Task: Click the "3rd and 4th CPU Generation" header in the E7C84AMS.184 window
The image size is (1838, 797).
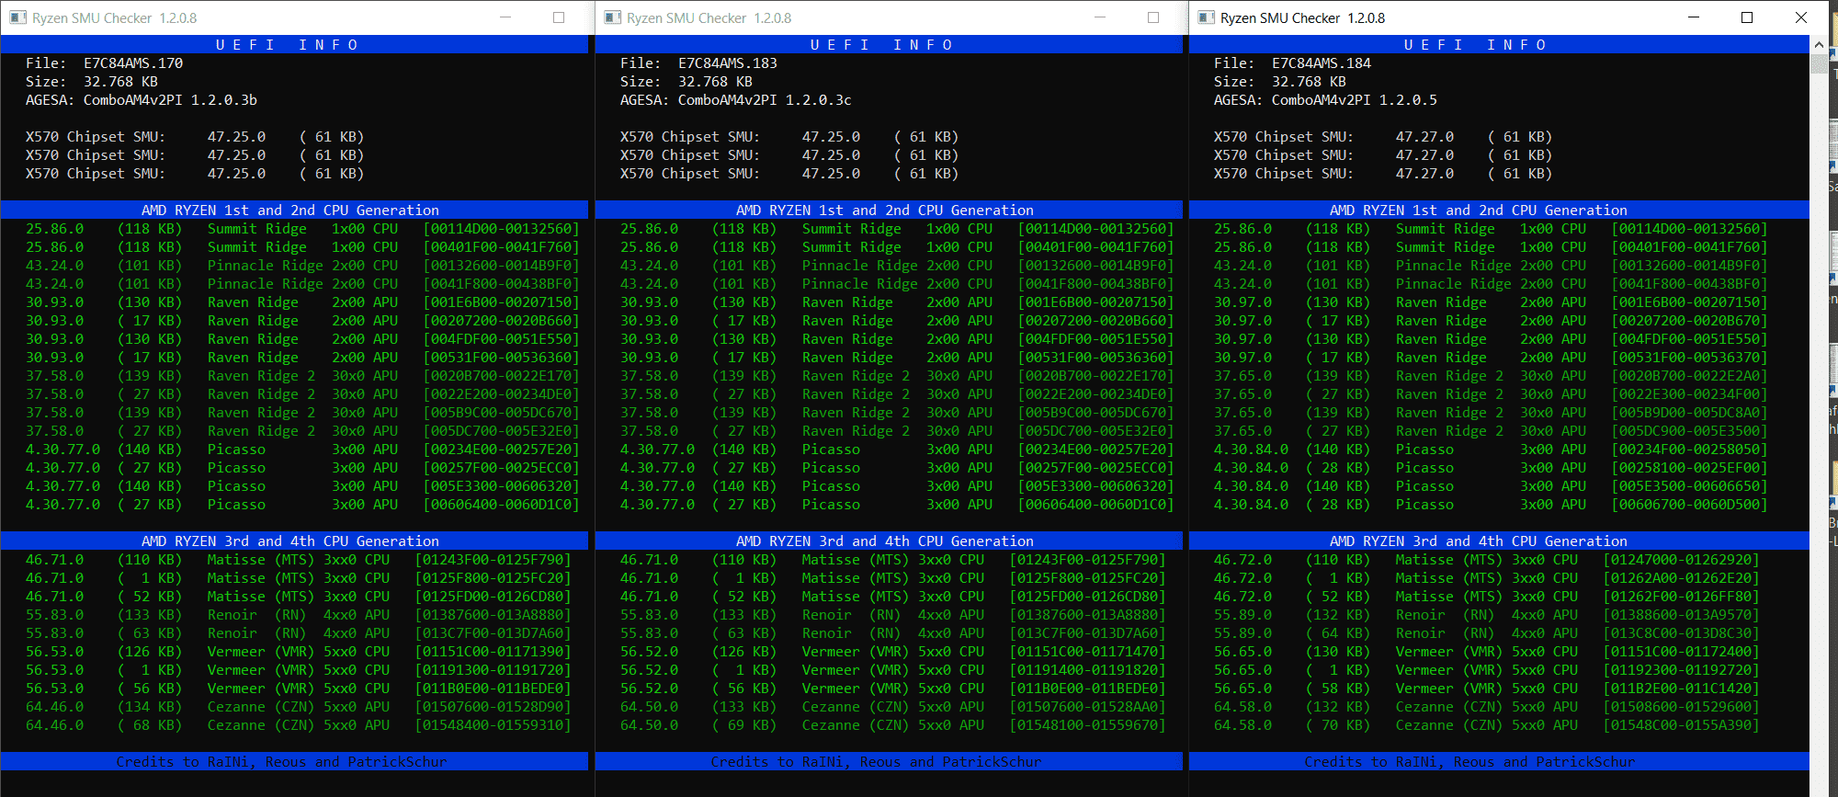Action: click(1478, 541)
